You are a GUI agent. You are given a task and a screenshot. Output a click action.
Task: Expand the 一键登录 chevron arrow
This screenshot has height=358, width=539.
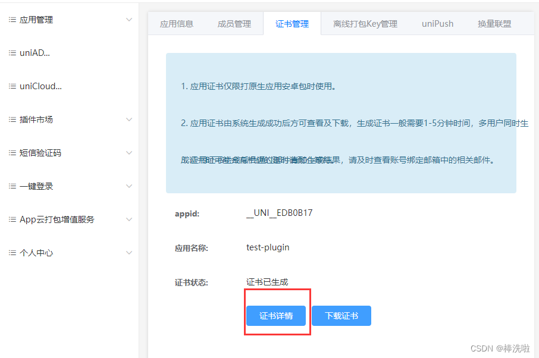(x=129, y=186)
